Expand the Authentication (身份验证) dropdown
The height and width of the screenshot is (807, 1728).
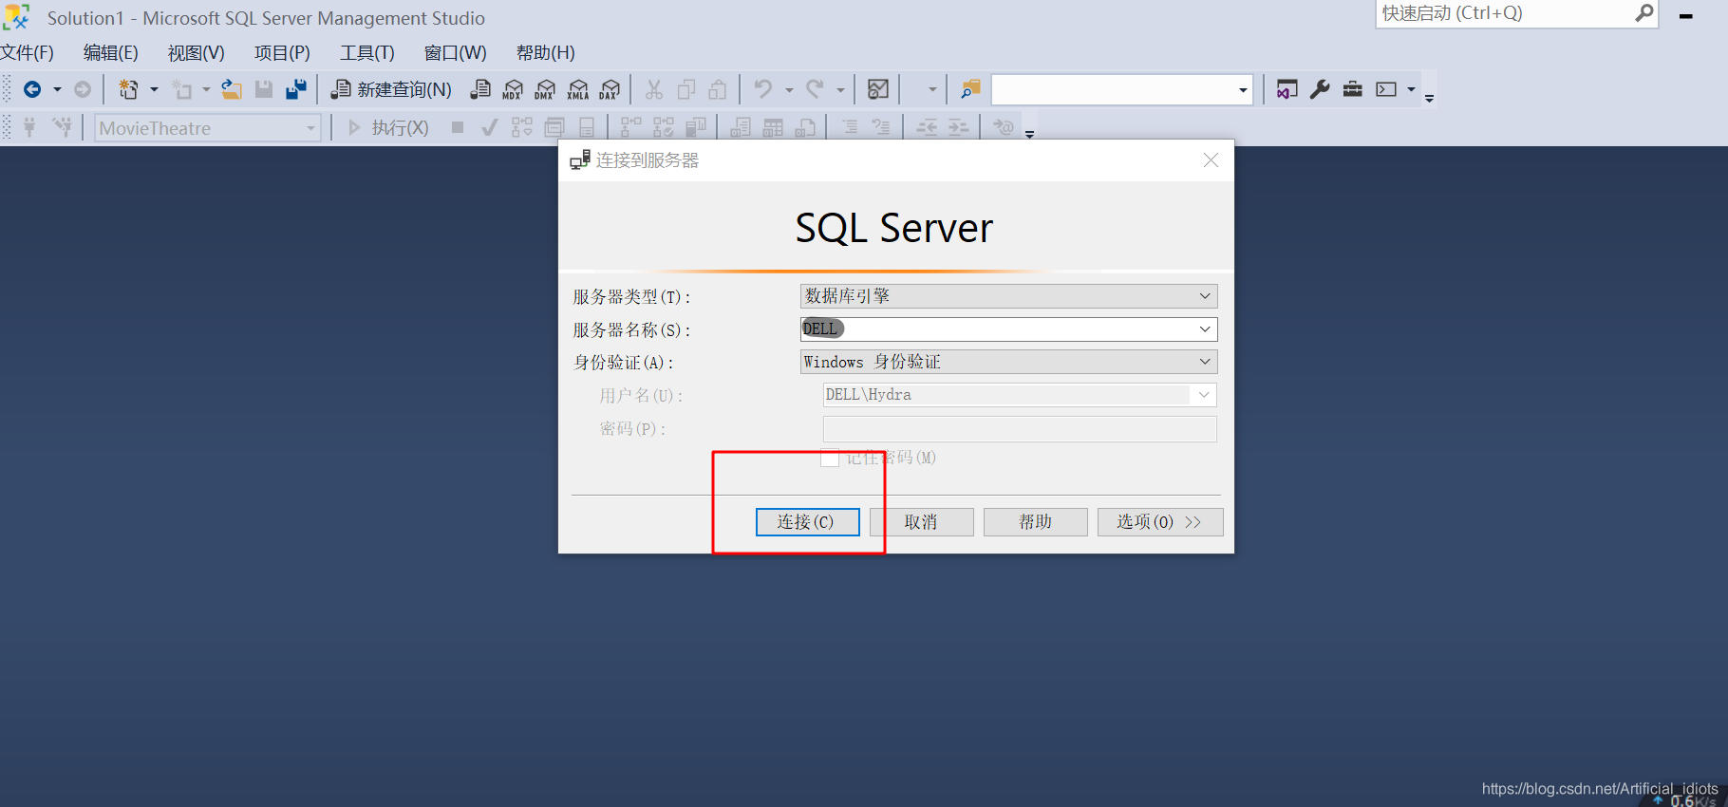[x=1205, y=362]
